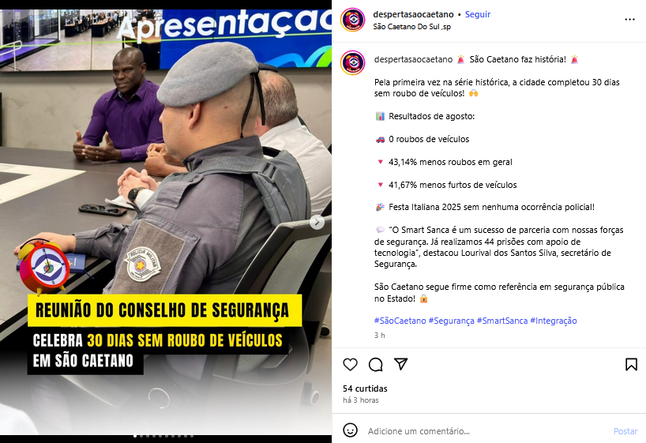
Task: Open the three-dot more options menu
Action: (629, 20)
